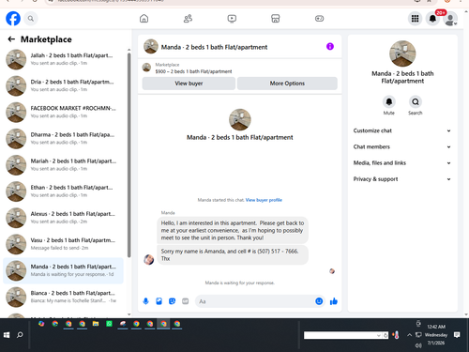Click the taskbar address input field

coord(340,335)
